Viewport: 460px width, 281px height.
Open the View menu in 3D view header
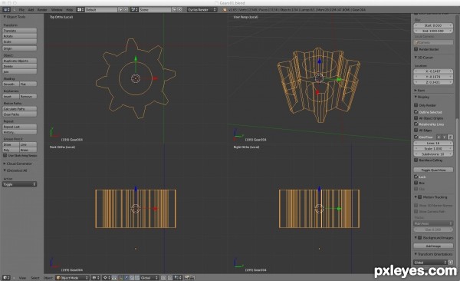22,278
